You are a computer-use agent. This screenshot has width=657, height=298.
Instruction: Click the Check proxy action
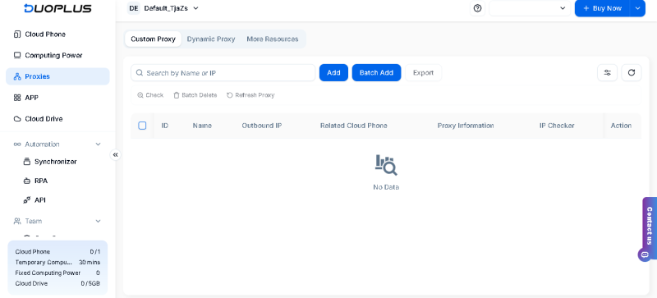click(150, 95)
